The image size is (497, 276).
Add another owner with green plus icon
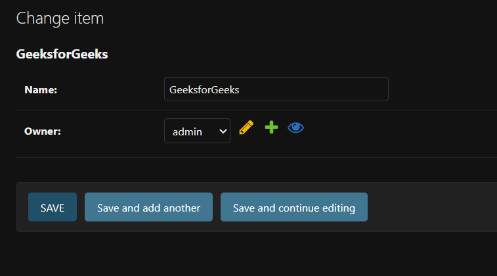pyautogui.click(x=271, y=127)
